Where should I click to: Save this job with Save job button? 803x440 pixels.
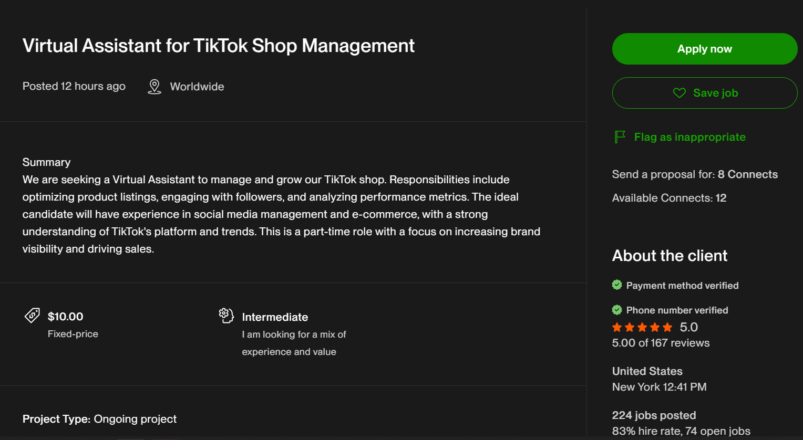705,93
